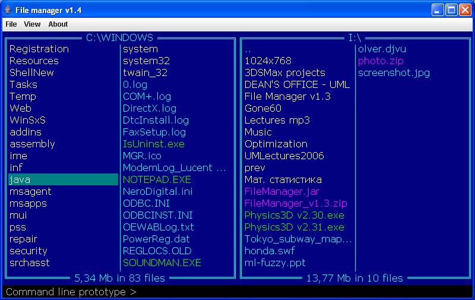This screenshot has width=475, height=300.
Task: Select the Web folder
Action: tap(20, 108)
